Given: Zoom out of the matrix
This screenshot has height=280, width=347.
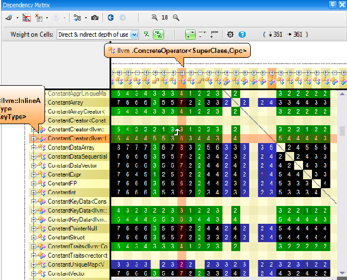Looking at the screenshot, I should 176,17.
